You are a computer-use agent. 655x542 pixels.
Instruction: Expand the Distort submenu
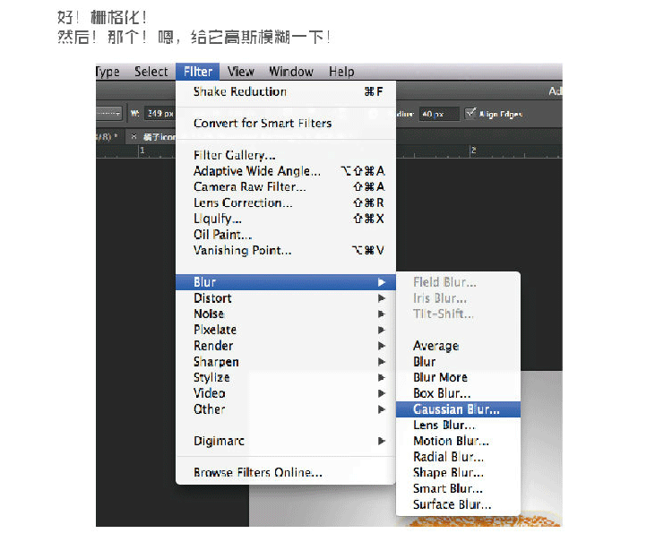pos(286,298)
